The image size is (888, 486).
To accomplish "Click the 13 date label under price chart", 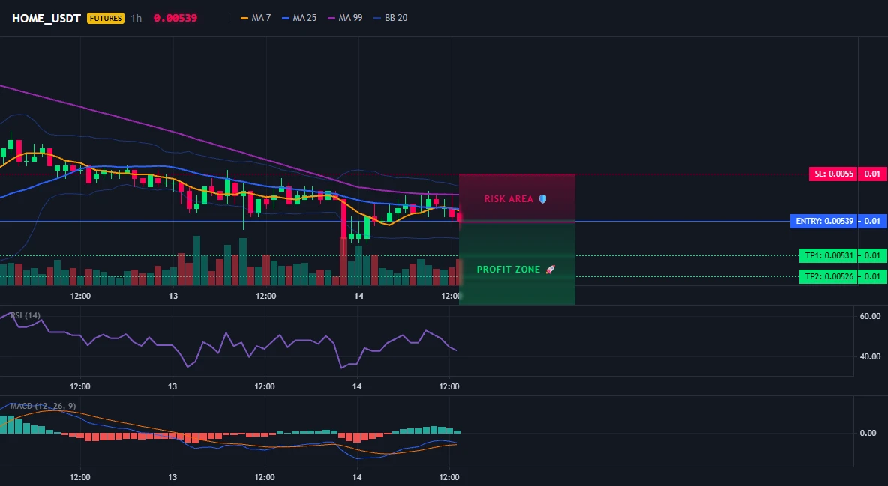I will 172,296.
